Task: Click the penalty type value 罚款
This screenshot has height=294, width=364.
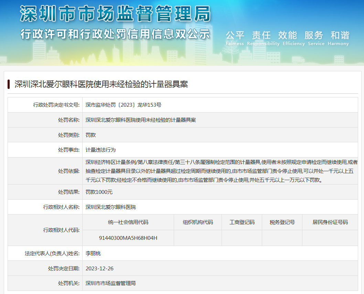Action: click(90, 135)
